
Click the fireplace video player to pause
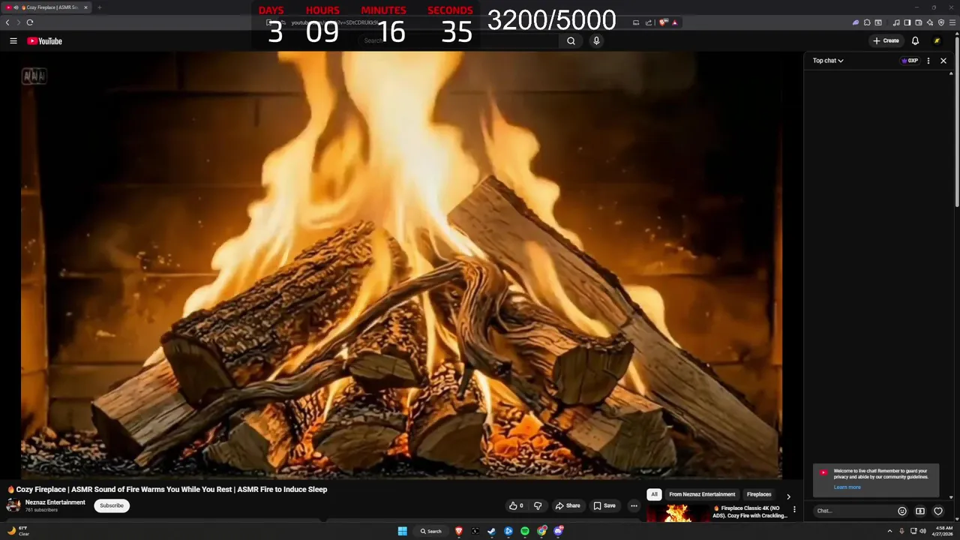pyautogui.click(x=401, y=265)
